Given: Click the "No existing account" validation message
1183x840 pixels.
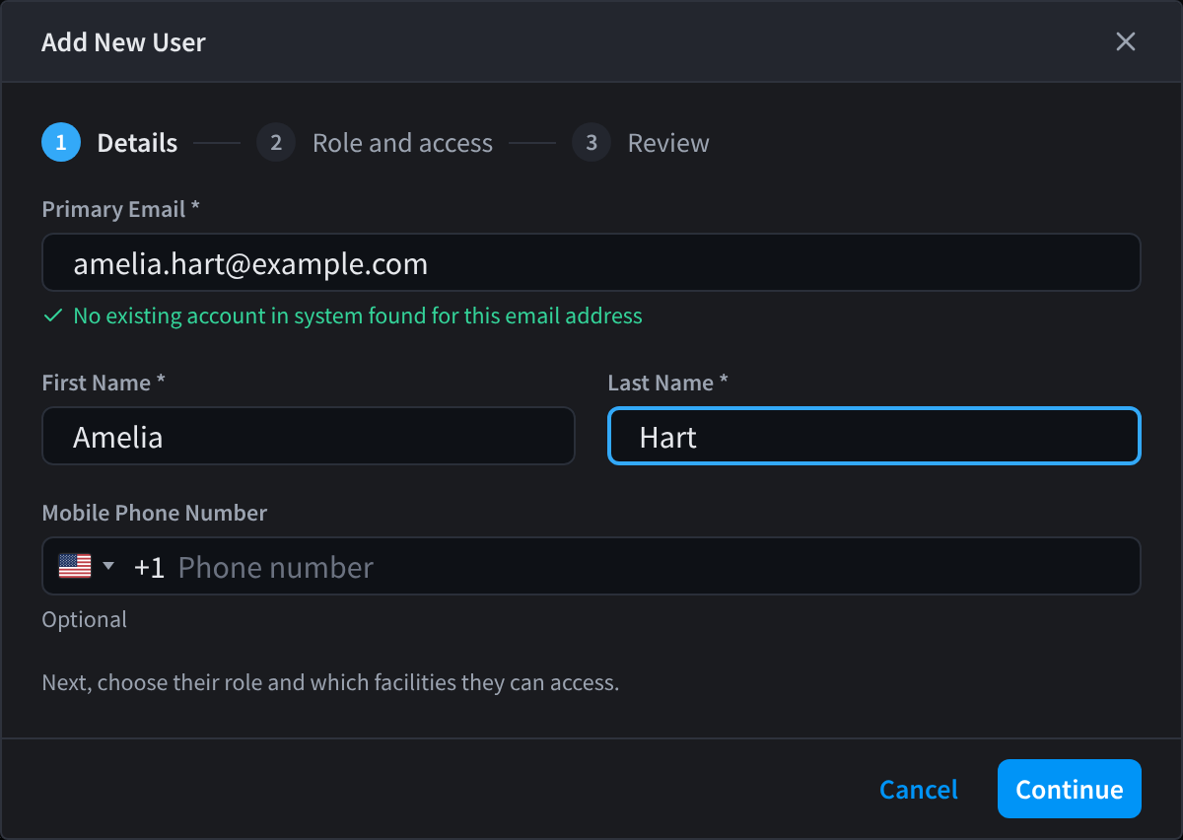Looking at the screenshot, I should pos(358,316).
